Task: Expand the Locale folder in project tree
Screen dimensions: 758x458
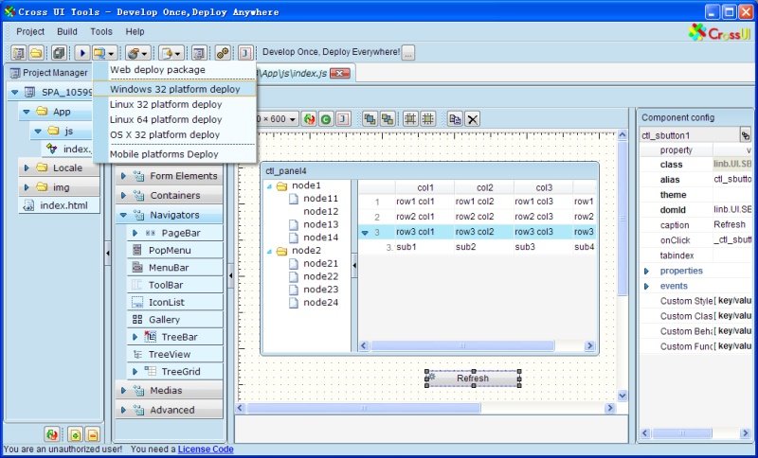Action: (x=27, y=167)
